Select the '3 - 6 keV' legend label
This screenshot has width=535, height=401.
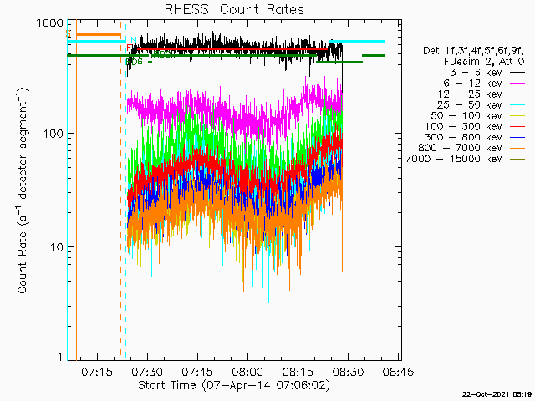pyautogui.click(x=476, y=73)
